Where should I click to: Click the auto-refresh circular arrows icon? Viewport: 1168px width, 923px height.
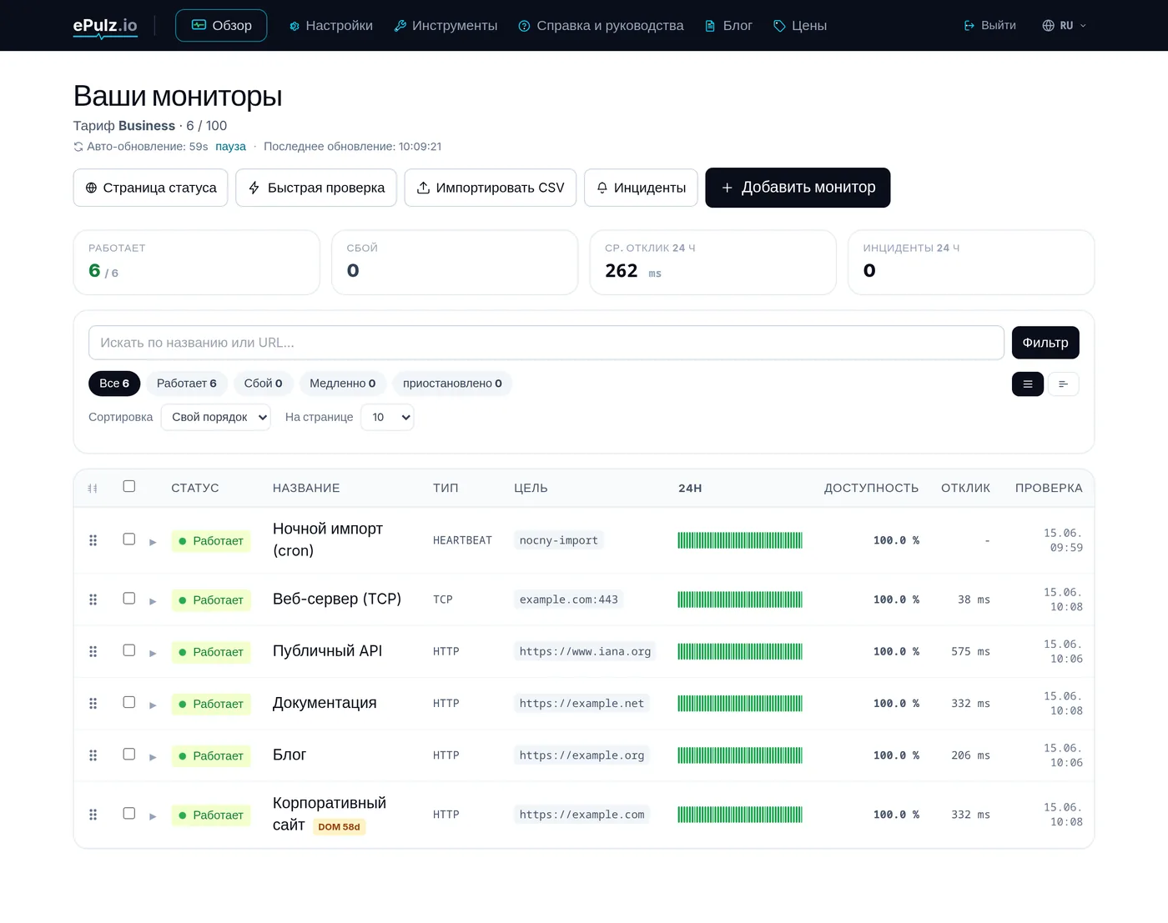tap(78, 147)
